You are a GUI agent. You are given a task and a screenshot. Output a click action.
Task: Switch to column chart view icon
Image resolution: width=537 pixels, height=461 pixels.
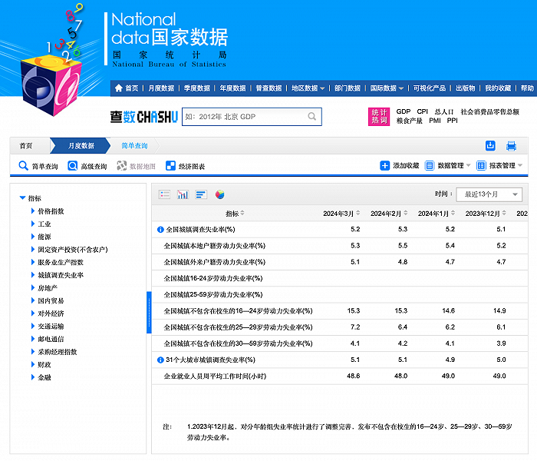183,194
